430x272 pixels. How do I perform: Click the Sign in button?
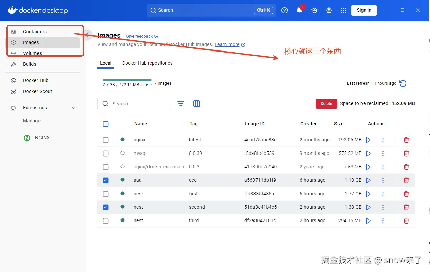coord(364,10)
